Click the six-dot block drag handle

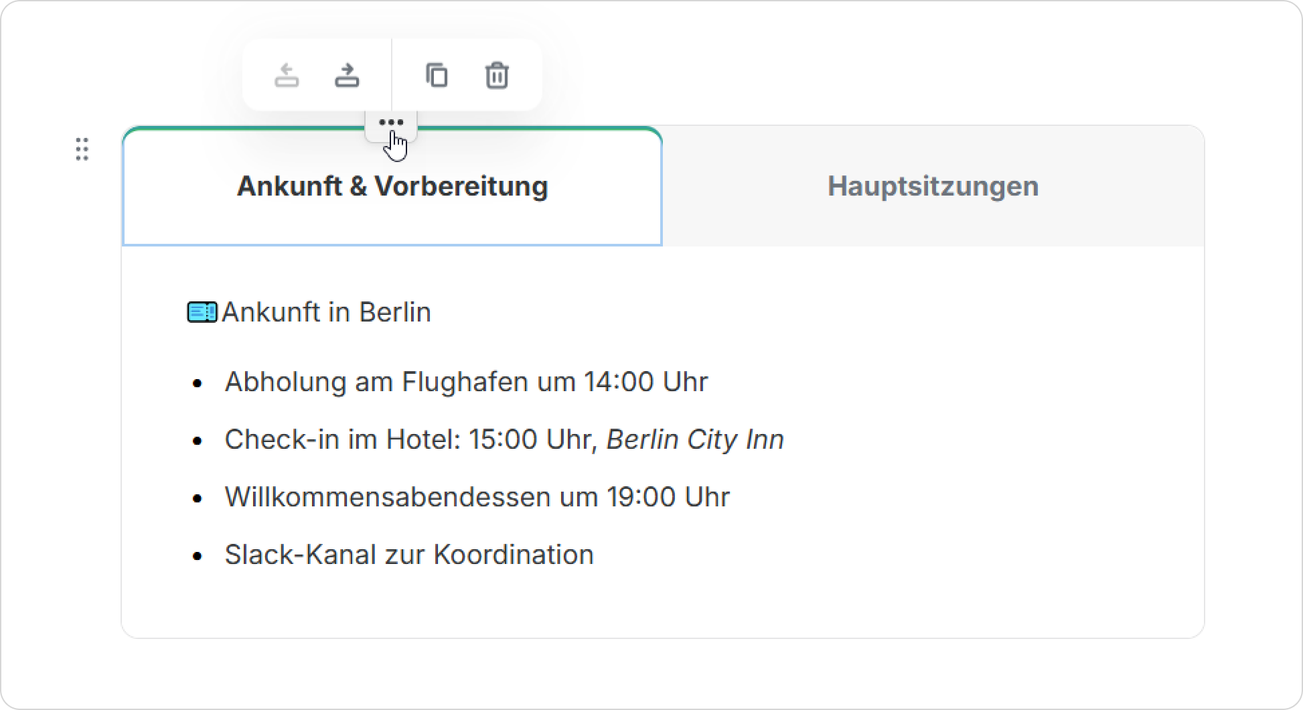82,149
